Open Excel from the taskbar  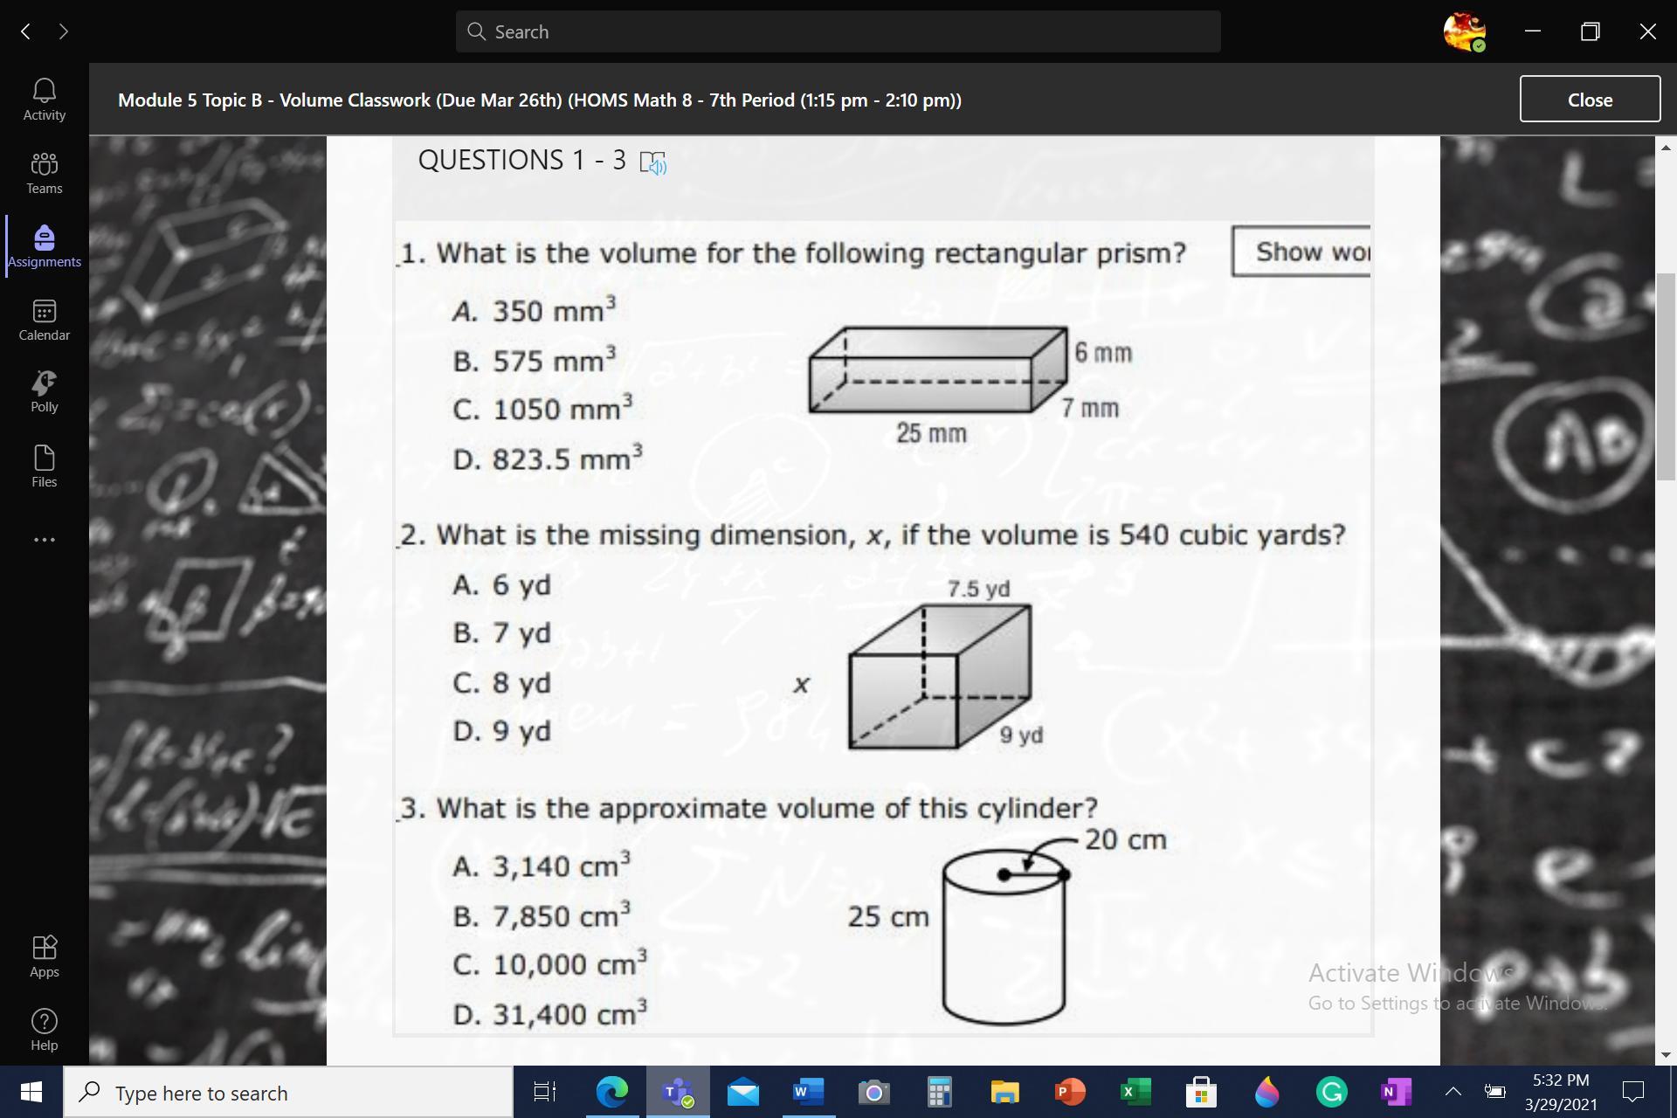(1135, 1092)
